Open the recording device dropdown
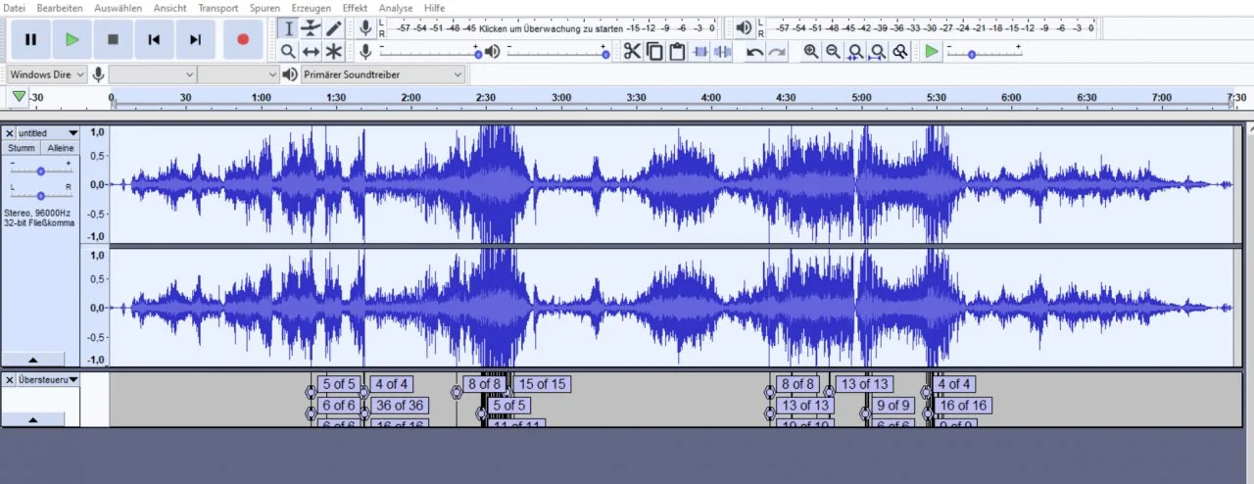1254x484 pixels. pyautogui.click(x=153, y=74)
